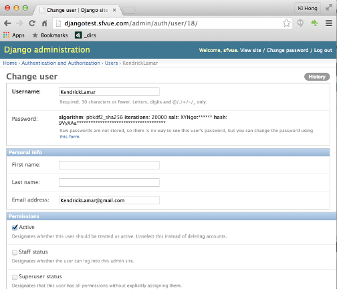Open the History button
This screenshot has width=337, height=289.
(317, 77)
